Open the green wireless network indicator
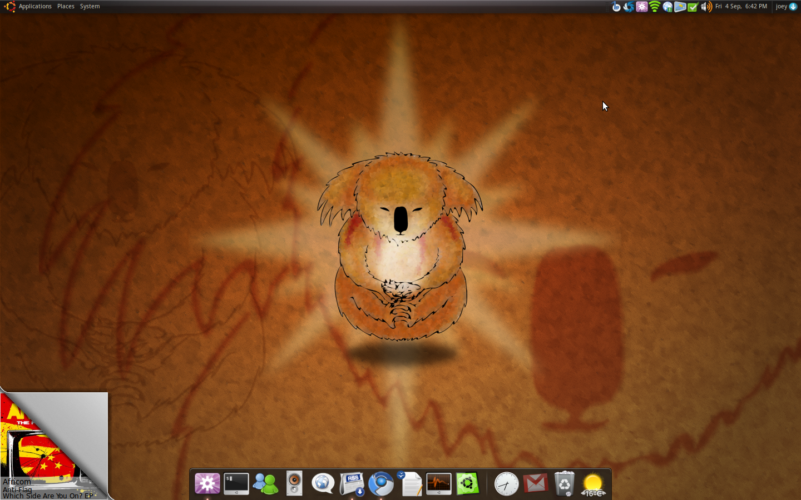The height and width of the screenshot is (500, 801). (x=655, y=7)
